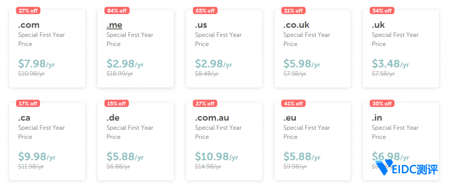The height and width of the screenshot is (188, 449).
Task: Click the .eu domain heading
Action: 290,118
